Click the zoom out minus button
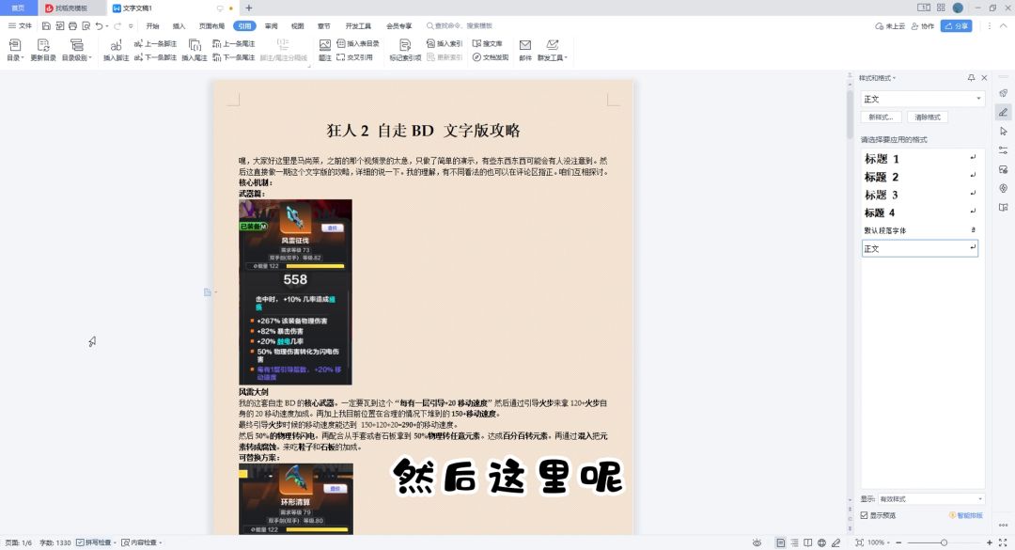The image size is (1015, 550). click(x=898, y=542)
